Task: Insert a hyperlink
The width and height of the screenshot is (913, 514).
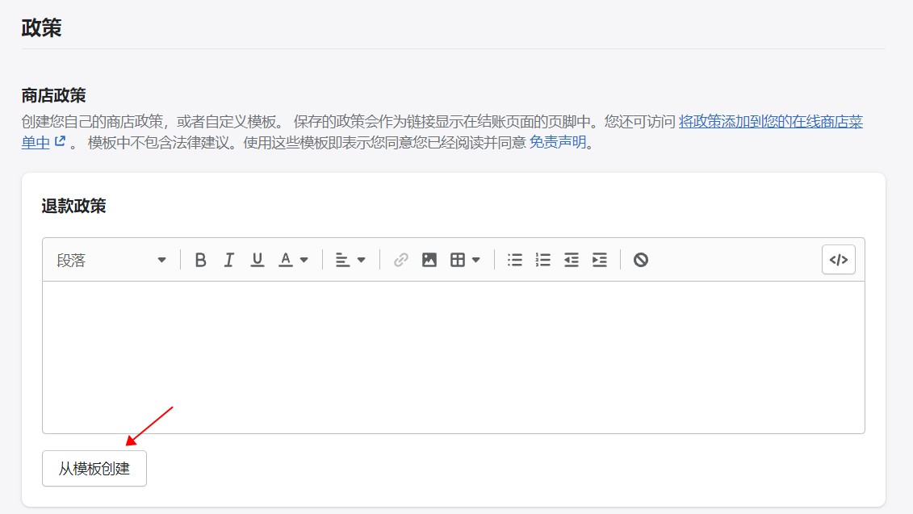Action: click(x=400, y=260)
